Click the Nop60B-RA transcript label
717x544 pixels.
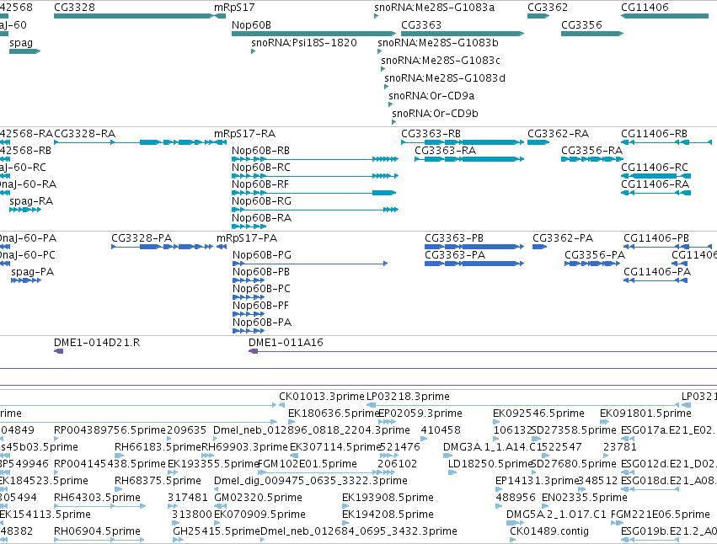(x=261, y=217)
